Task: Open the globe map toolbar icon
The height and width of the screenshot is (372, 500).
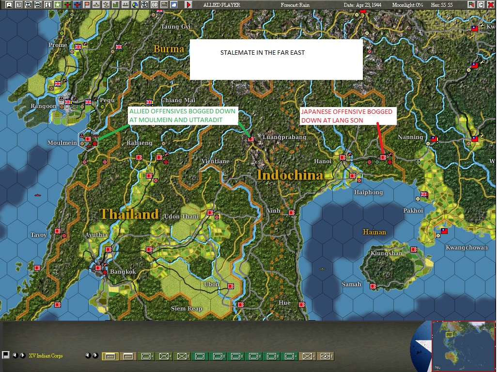Action: (135, 4)
